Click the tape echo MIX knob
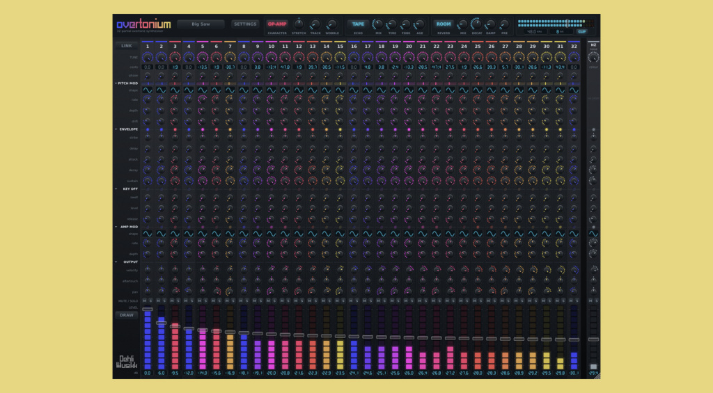This screenshot has height=393, width=713. (x=378, y=24)
